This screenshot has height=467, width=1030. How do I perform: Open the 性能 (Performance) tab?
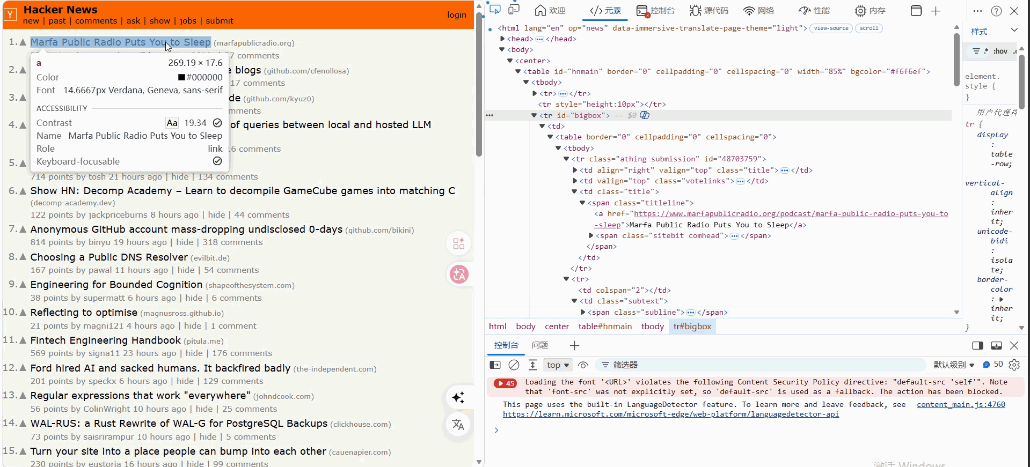814,10
